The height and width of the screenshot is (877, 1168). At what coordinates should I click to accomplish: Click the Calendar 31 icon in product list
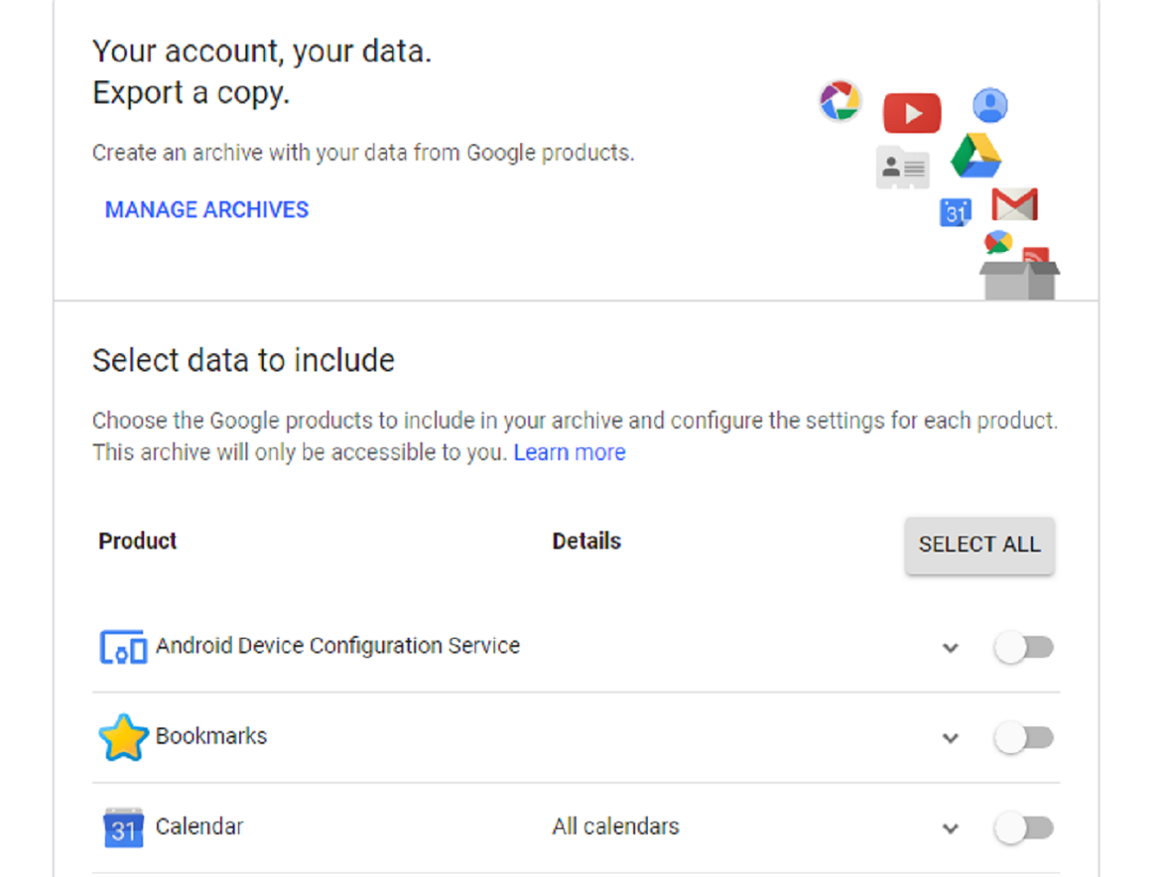[x=123, y=828]
